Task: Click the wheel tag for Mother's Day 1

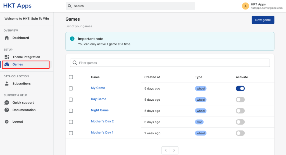Action: pos(201,133)
